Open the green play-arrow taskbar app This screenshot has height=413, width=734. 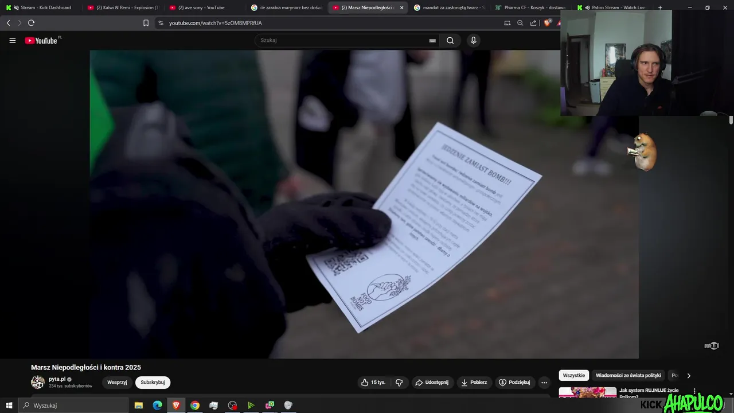251,406
